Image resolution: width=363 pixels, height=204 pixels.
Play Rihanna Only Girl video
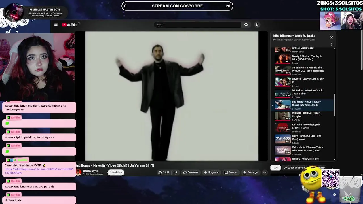(302, 159)
